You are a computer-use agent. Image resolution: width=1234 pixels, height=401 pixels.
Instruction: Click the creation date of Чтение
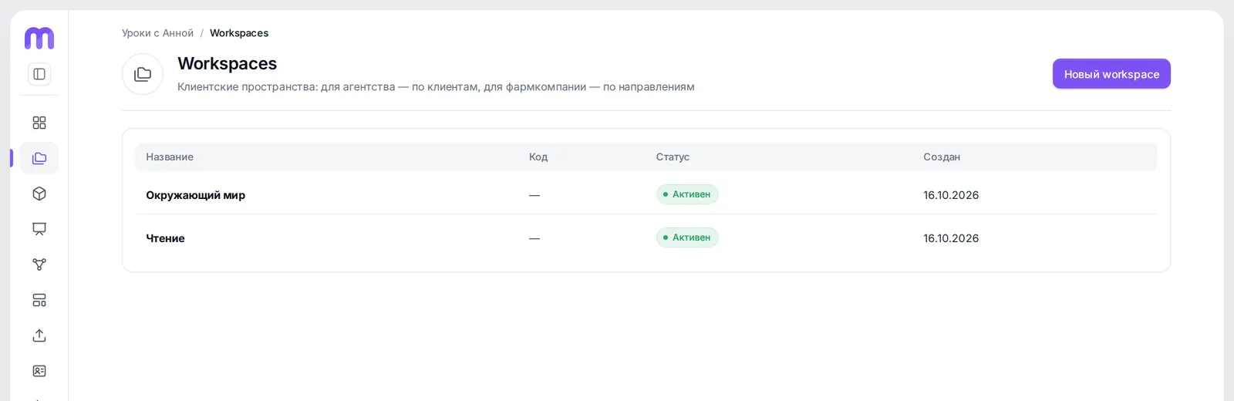[x=951, y=238]
